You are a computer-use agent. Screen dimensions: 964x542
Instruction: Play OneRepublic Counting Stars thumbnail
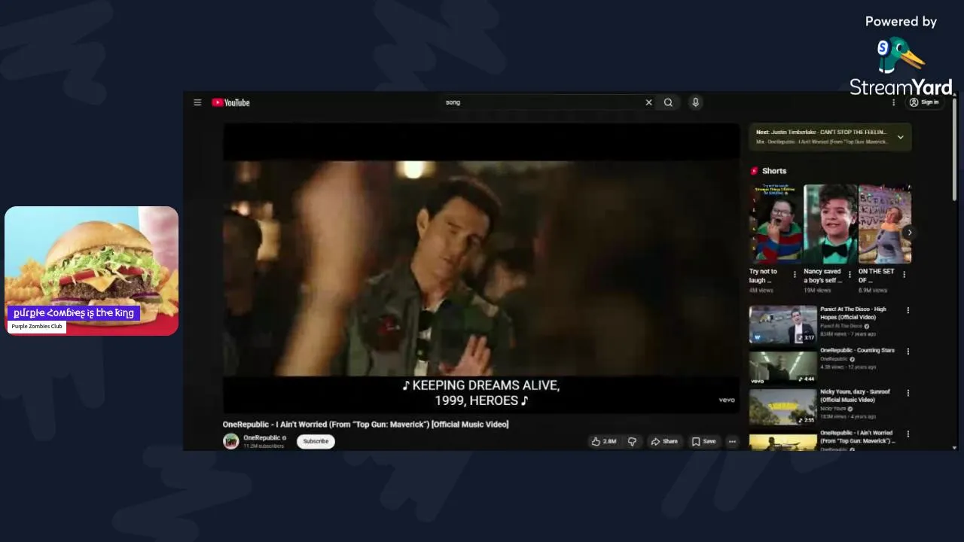(x=782, y=366)
